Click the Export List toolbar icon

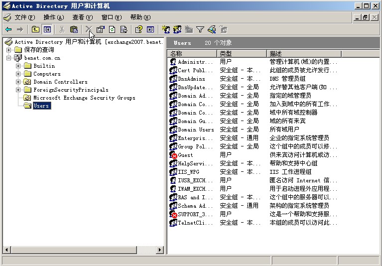point(124,30)
